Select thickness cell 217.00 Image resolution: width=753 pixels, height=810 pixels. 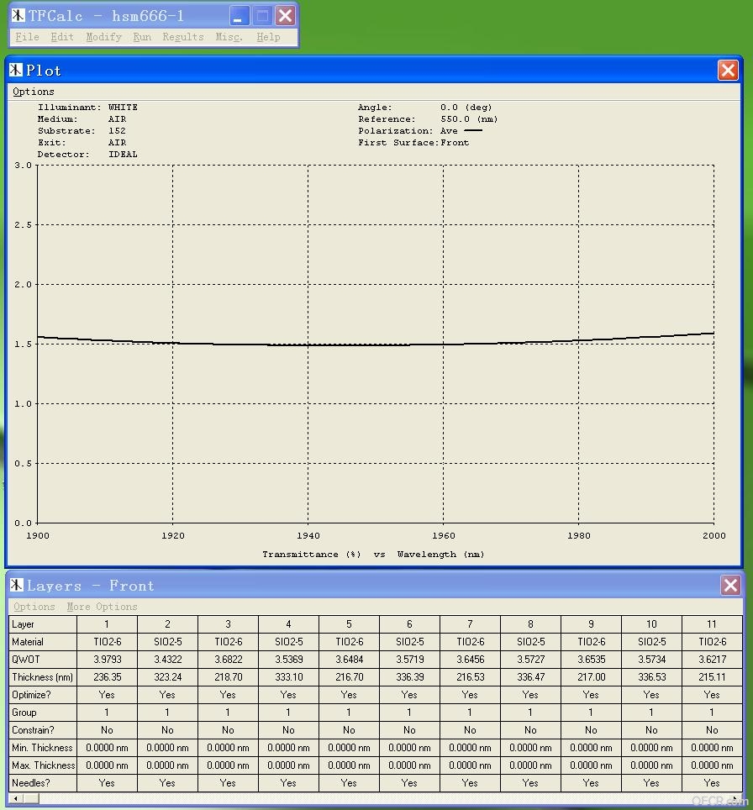591,676
